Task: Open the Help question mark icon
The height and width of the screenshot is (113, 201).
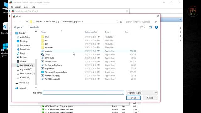Action: pyautogui.click(x=156, y=27)
